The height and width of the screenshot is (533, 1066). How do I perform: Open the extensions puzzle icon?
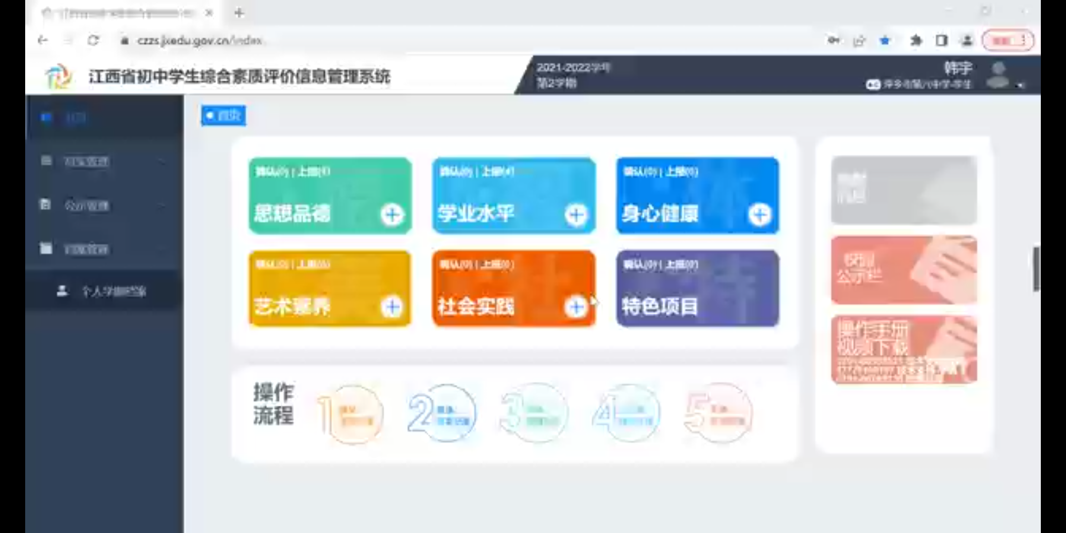[916, 40]
